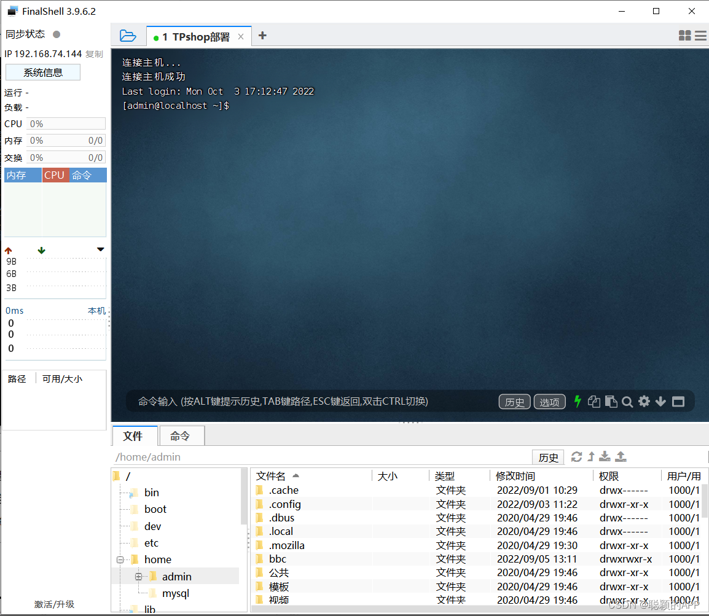This screenshot has width=709, height=616.
Task: Click the command input field
Action: [312, 401]
